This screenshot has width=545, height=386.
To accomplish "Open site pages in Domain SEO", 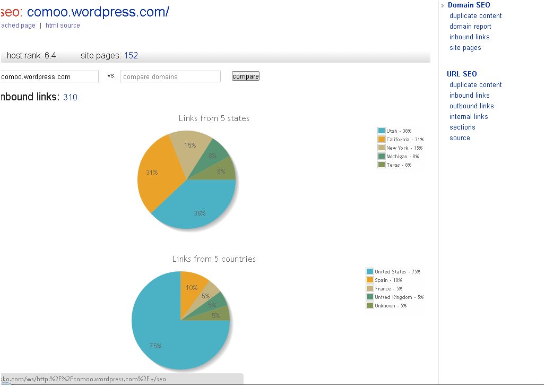I will pos(465,48).
